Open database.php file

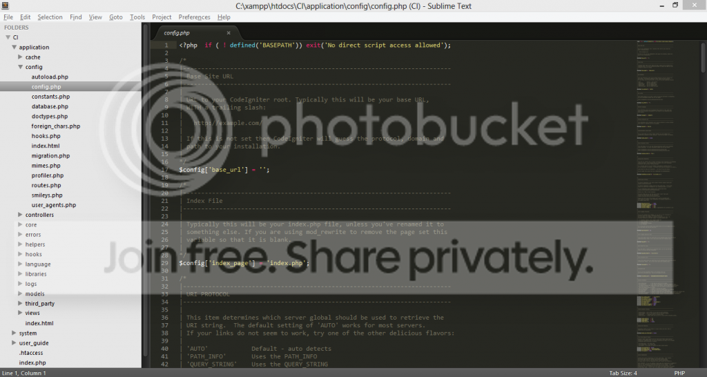pos(50,106)
